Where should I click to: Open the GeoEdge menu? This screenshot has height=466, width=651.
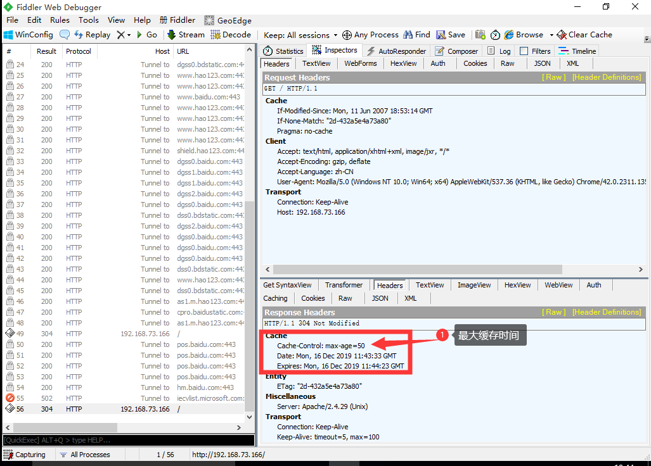(228, 20)
